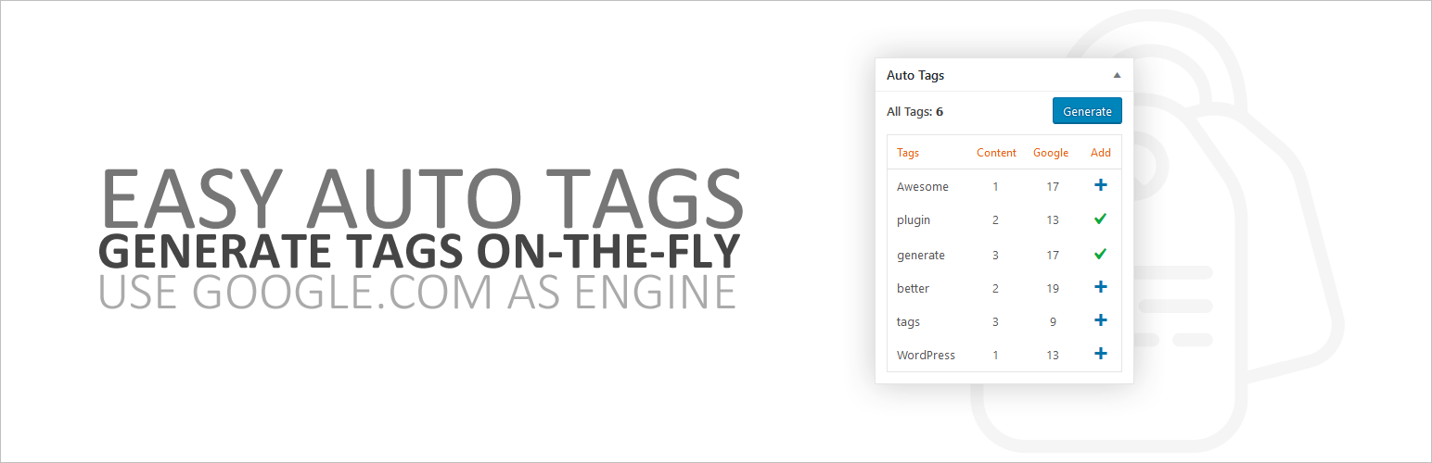The image size is (1432, 463).
Task: Collapse the Auto Tags panel arrow
Action: click(1117, 75)
